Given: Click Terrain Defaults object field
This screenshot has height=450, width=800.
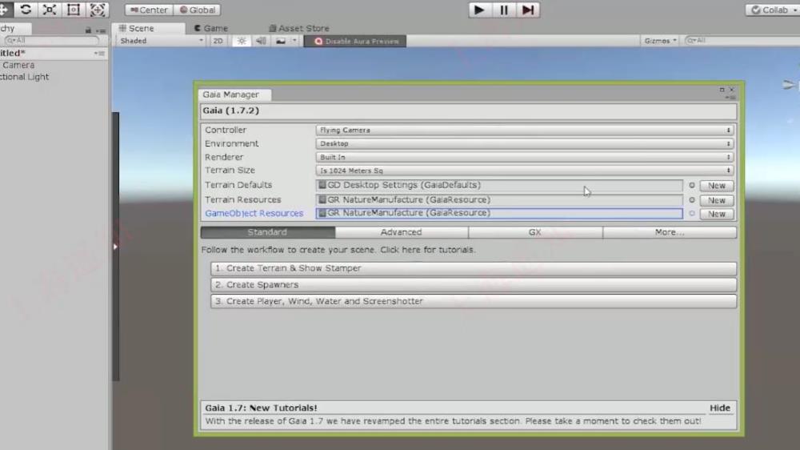Looking at the screenshot, I should pyautogui.click(x=499, y=185).
